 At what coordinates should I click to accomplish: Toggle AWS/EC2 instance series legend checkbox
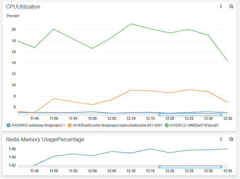coord(167,125)
